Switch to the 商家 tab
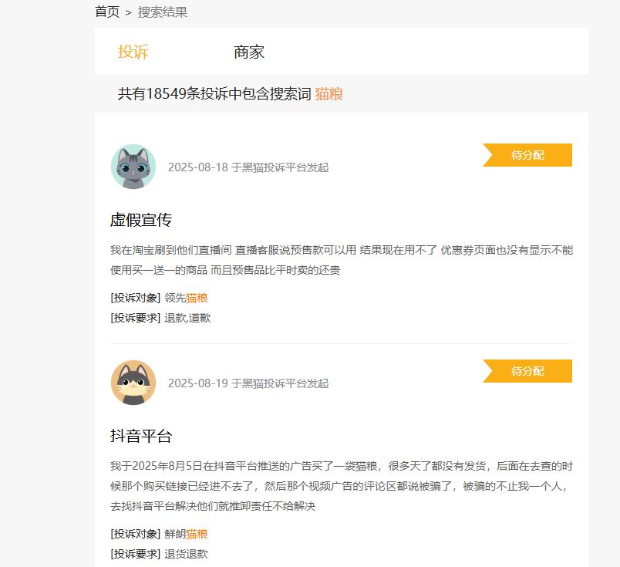 click(x=249, y=52)
